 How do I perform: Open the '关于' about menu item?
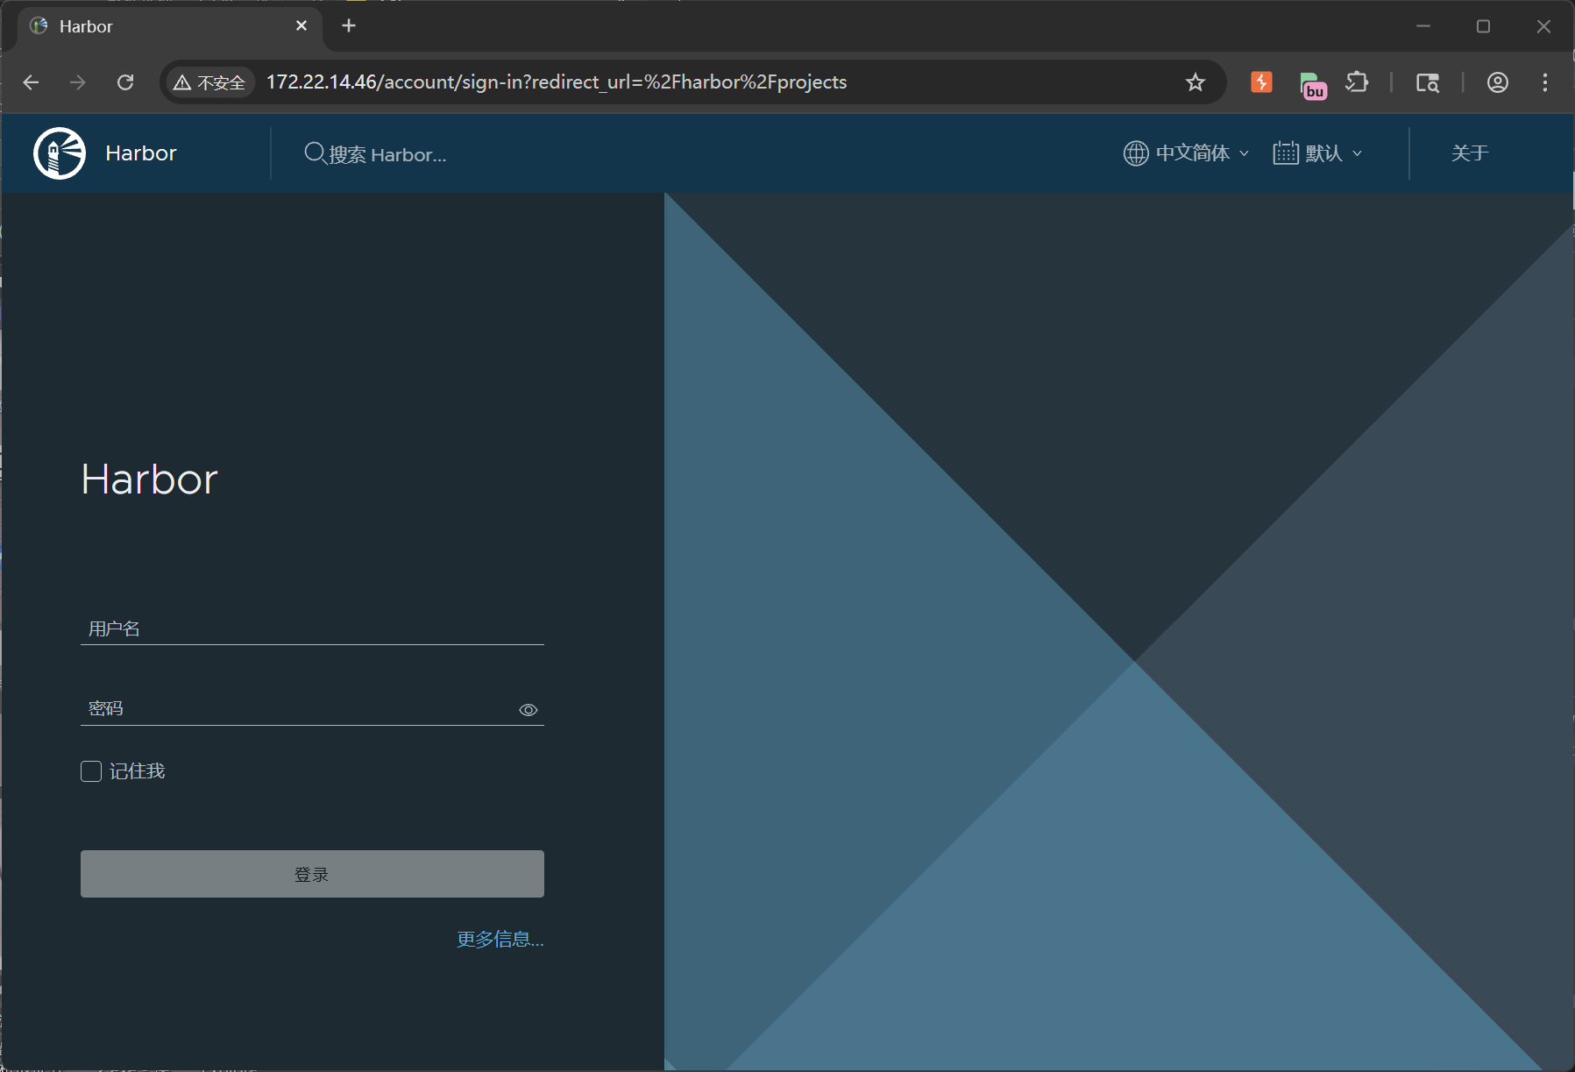click(x=1469, y=153)
